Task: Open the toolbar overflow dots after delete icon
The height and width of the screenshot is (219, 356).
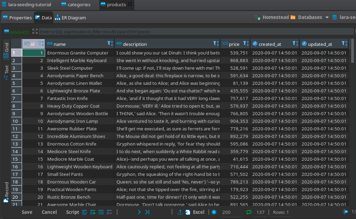Action: [x=117, y=212]
